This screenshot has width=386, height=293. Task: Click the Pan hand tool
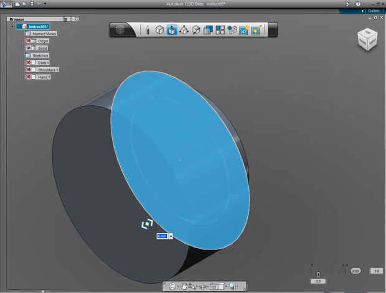(184, 286)
